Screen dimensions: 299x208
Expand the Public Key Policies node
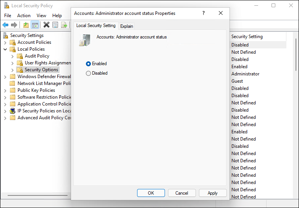[5, 91]
